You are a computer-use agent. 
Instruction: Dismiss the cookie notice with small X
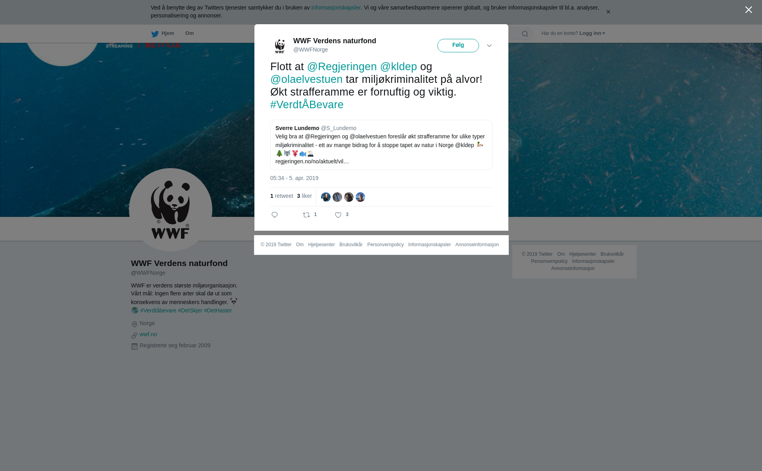[608, 12]
